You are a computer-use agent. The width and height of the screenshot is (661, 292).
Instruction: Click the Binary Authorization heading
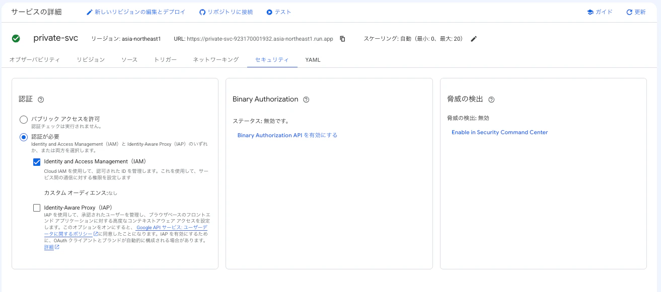click(265, 100)
